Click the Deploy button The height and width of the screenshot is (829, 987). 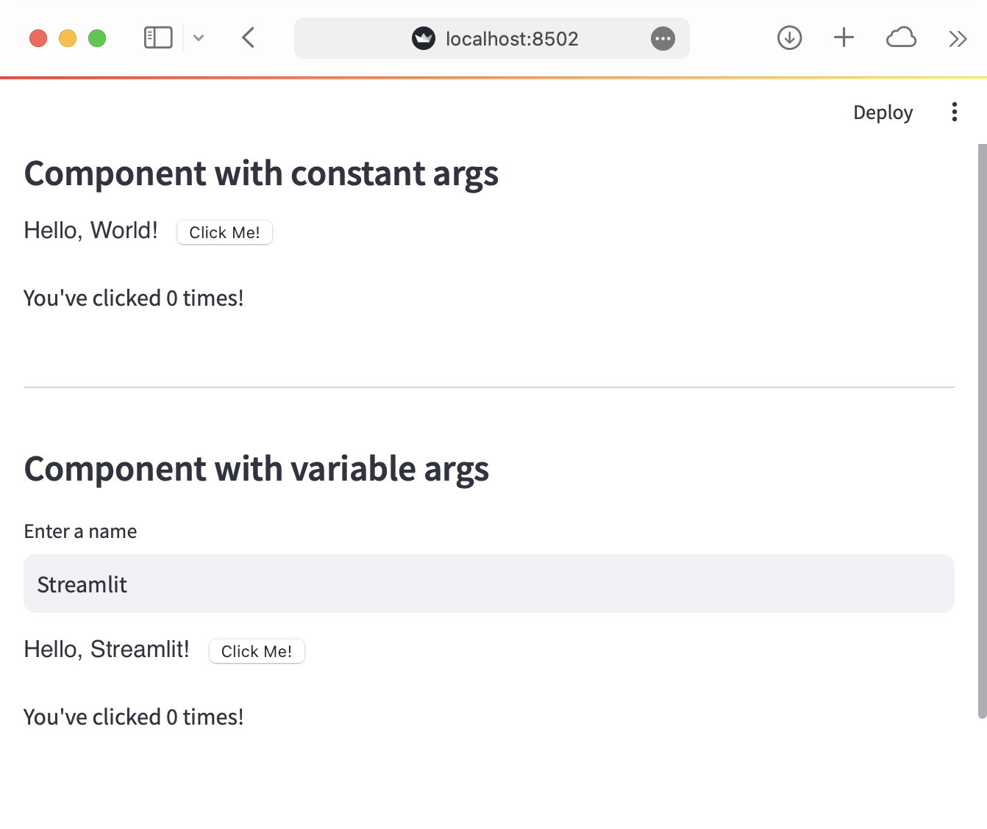(x=883, y=112)
